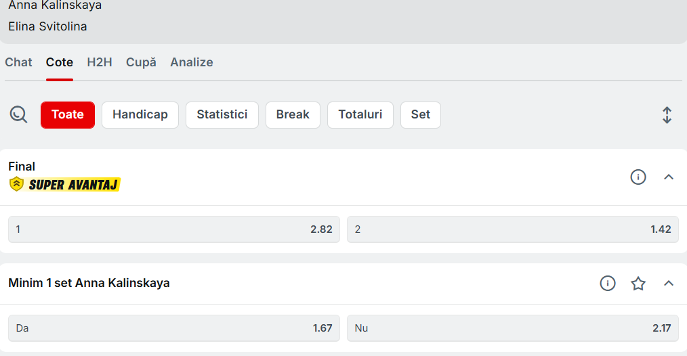
Task: Open info for Minim 1 set market
Action: click(x=608, y=284)
